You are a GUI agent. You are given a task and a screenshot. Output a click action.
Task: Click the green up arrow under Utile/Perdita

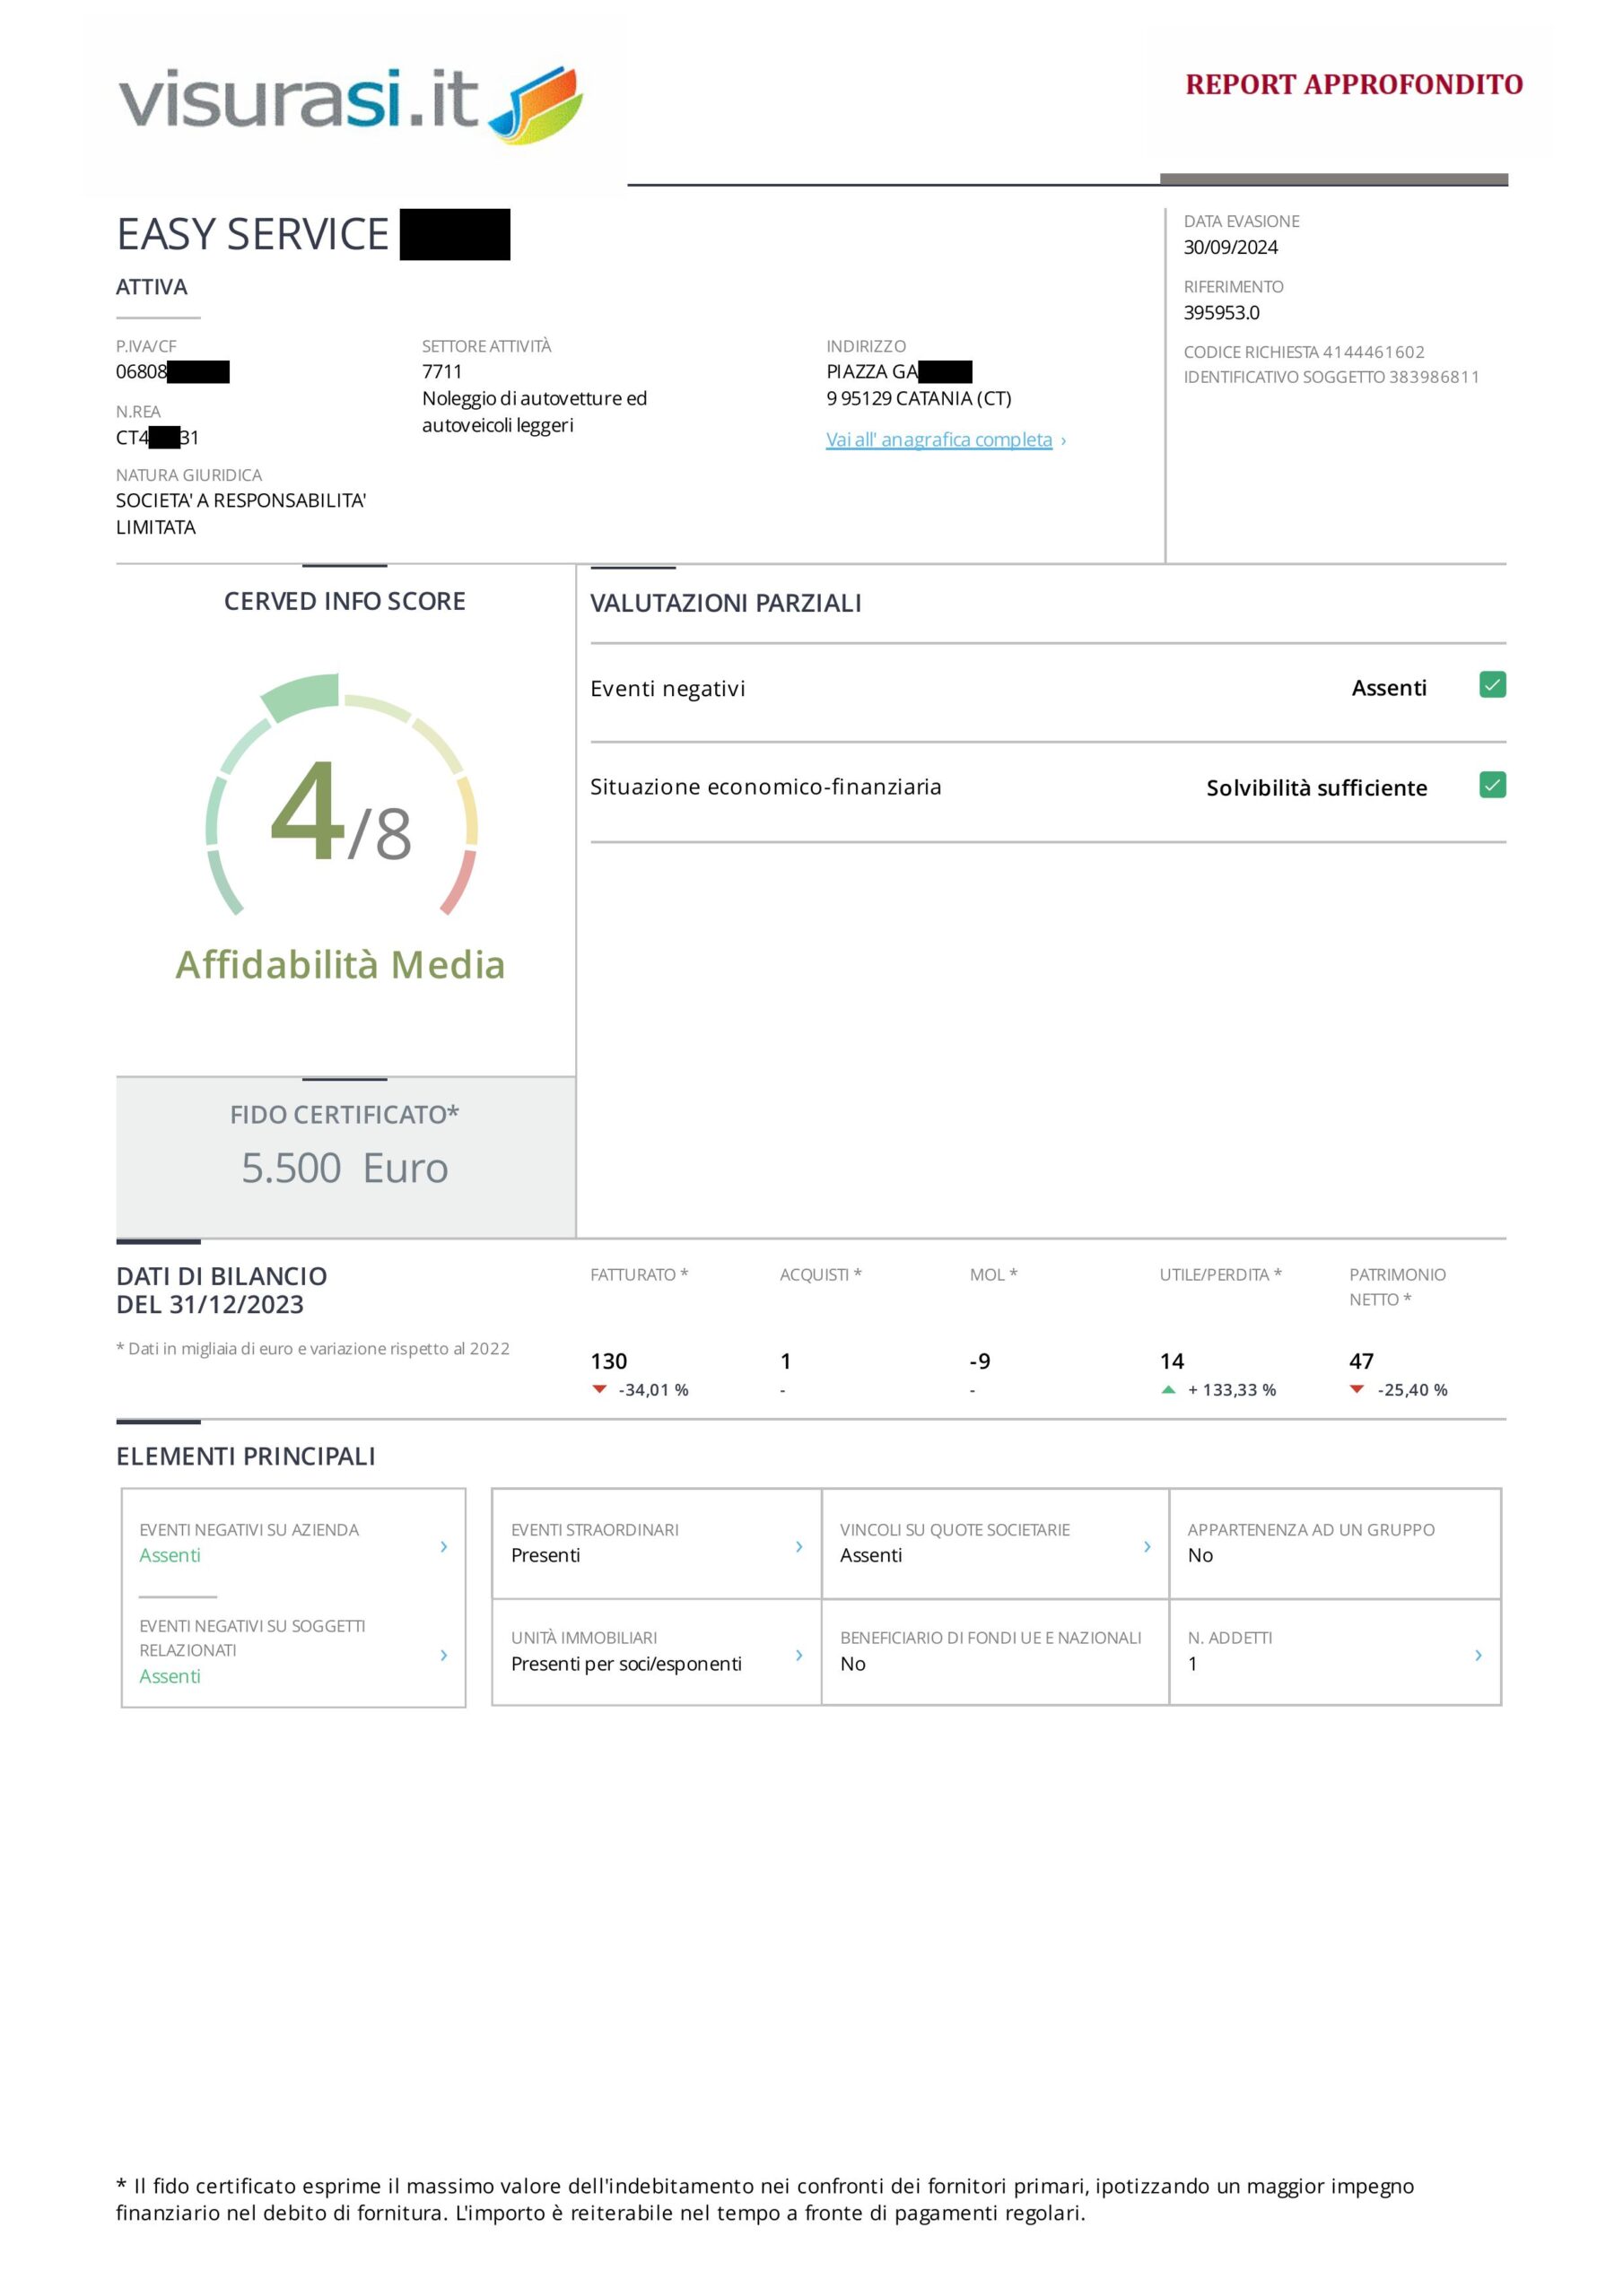[1168, 1389]
